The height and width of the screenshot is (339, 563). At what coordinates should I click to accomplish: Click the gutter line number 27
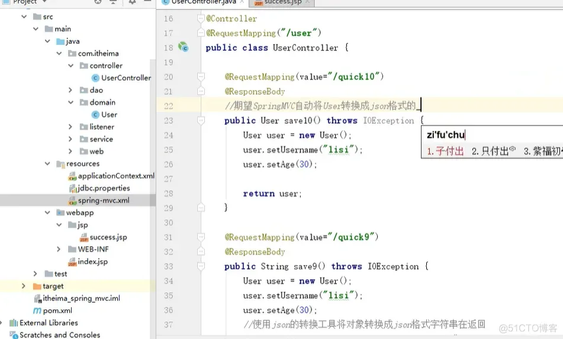tap(168, 179)
